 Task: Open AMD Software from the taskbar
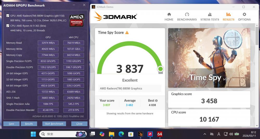coord(150,134)
